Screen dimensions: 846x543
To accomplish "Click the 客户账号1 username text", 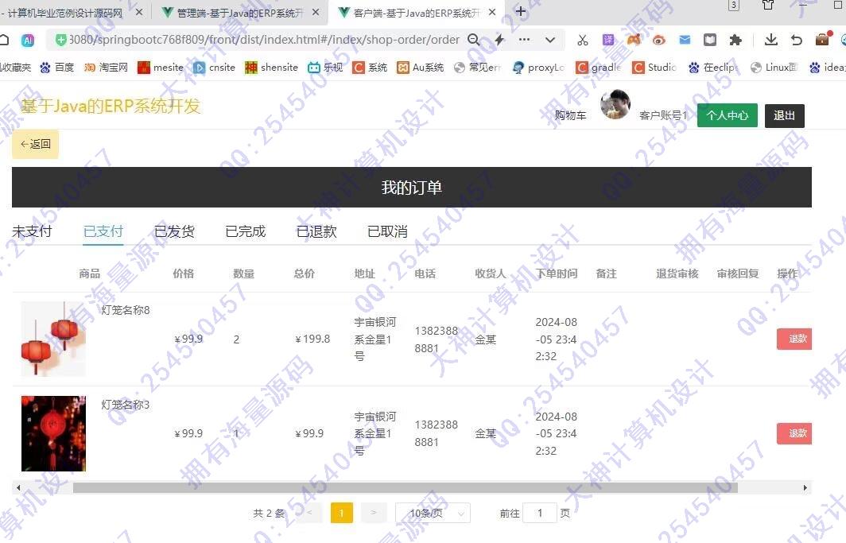I will [x=663, y=115].
